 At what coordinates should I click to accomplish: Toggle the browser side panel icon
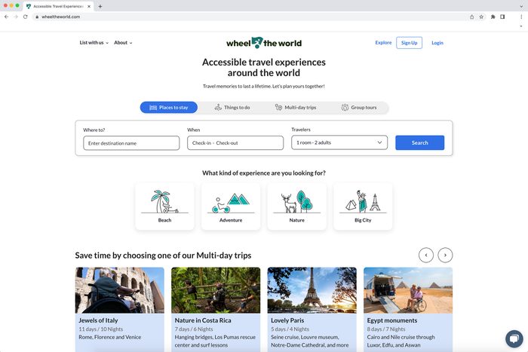pyautogui.click(x=502, y=17)
